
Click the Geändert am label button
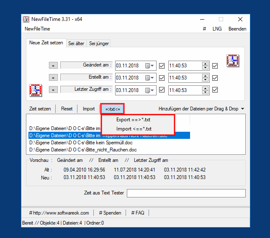[86, 65]
